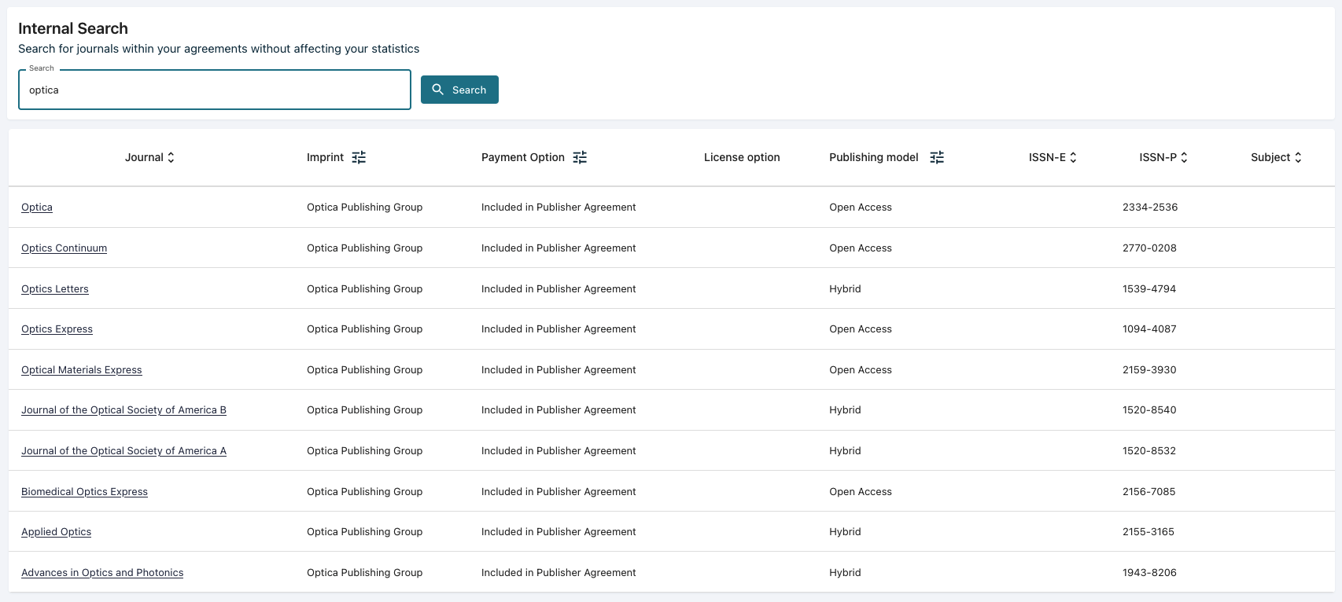This screenshot has width=1342, height=602.
Task: Open Journal of the Optical Society of America B
Action: (124, 410)
